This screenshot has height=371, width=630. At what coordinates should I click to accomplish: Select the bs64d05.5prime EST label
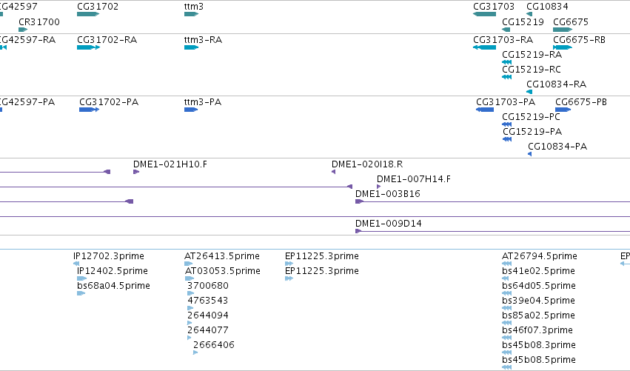point(539,286)
